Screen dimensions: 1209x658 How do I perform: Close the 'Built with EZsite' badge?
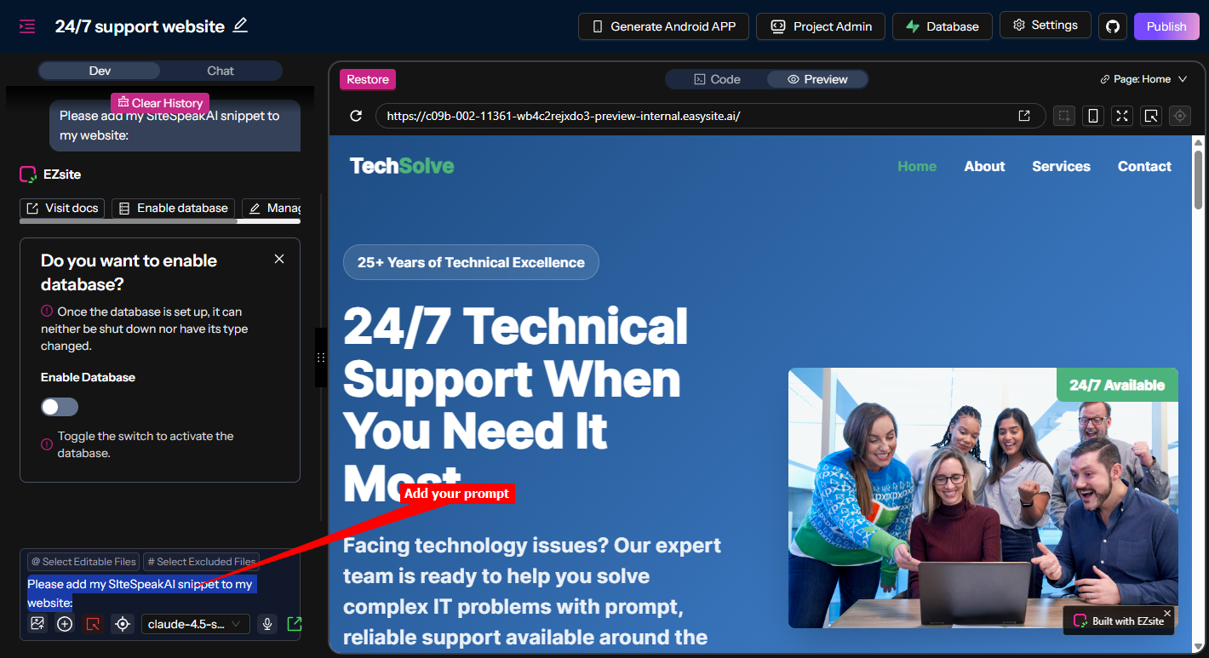click(1167, 613)
